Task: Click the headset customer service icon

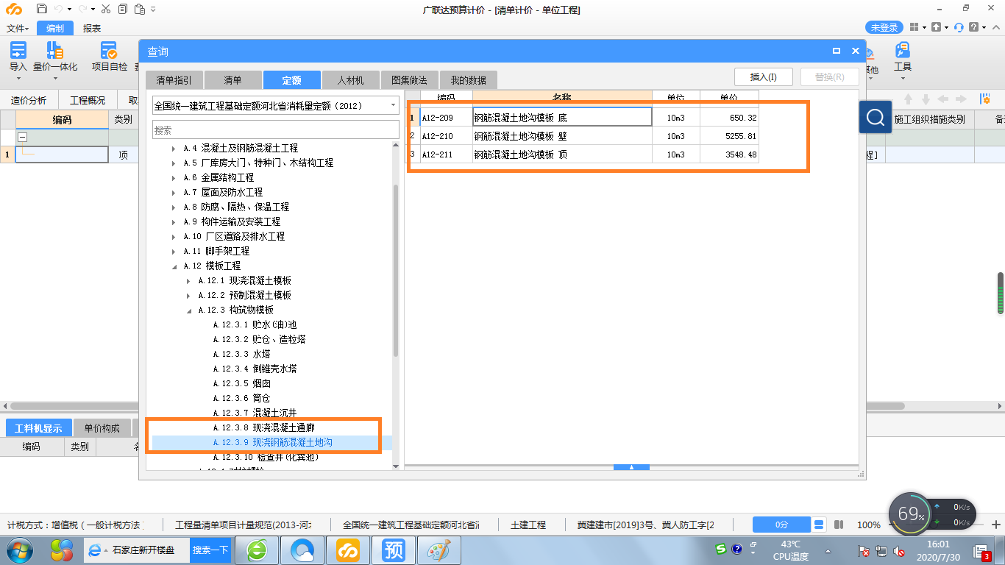Action: [x=959, y=27]
